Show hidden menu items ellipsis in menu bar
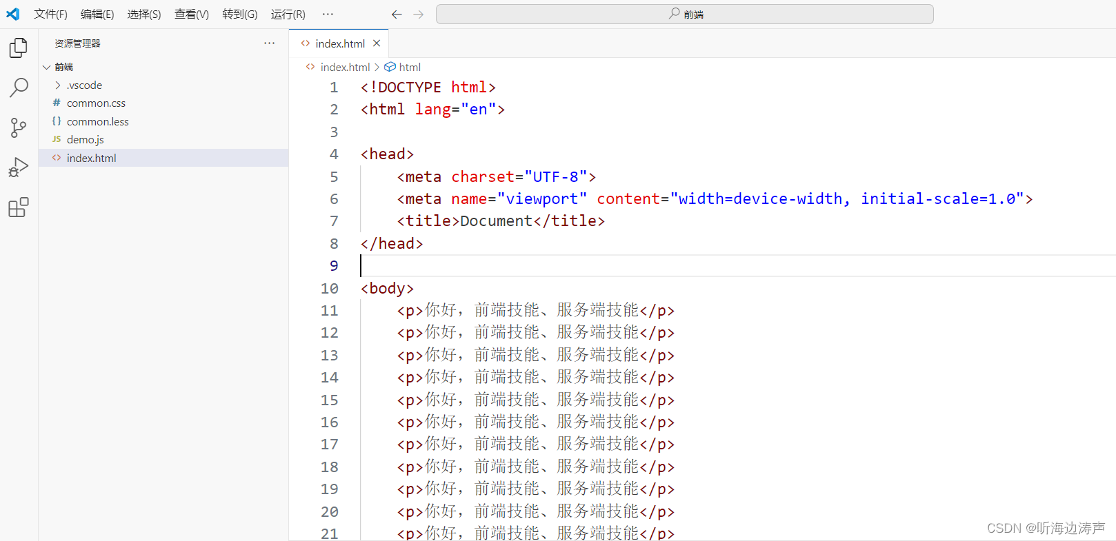 click(x=328, y=14)
